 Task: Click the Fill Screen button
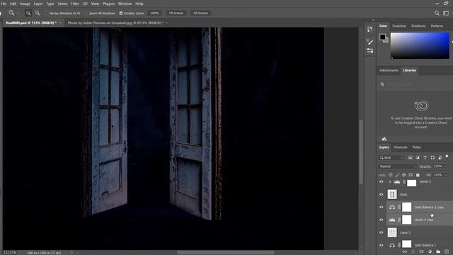[200, 13]
